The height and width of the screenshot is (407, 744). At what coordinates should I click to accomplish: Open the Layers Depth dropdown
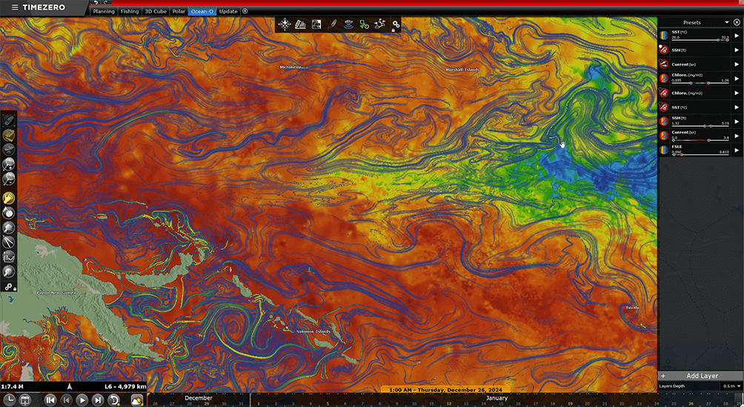(731, 386)
